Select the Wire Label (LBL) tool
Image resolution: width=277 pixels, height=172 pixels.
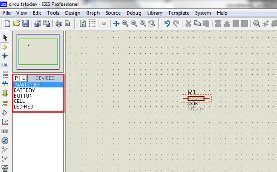(x=5, y=65)
